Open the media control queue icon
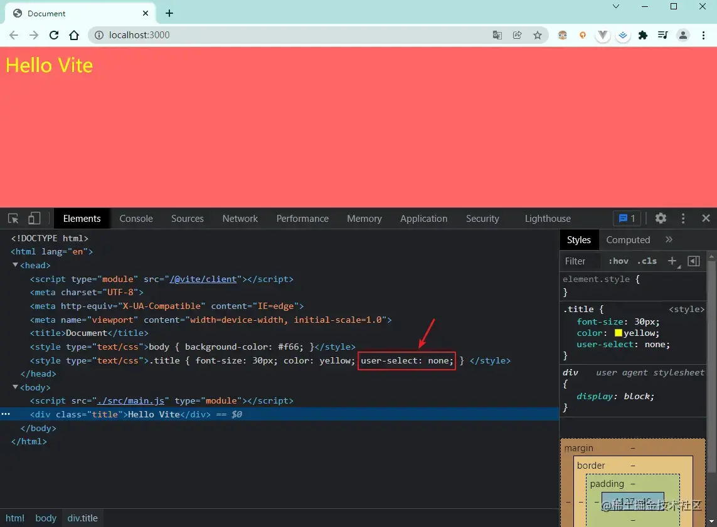Image resolution: width=717 pixels, height=527 pixels. tap(662, 35)
